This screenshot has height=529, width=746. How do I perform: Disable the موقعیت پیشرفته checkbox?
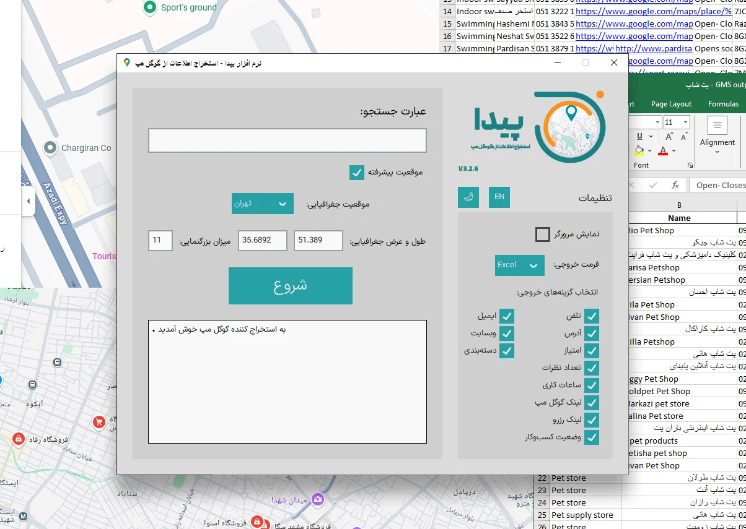point(356,173)
